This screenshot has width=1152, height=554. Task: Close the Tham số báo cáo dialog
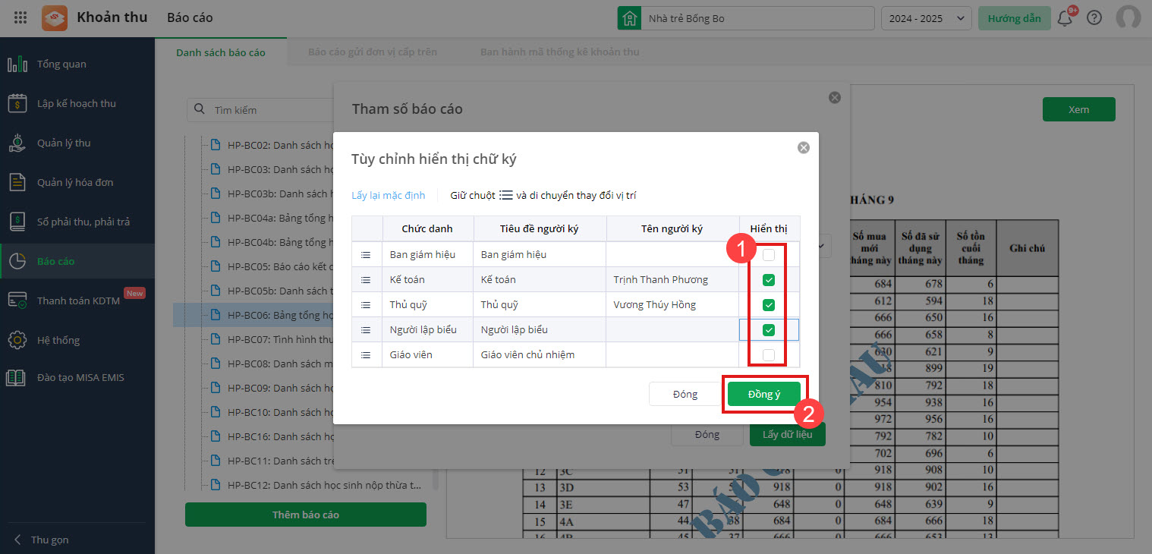835,97
